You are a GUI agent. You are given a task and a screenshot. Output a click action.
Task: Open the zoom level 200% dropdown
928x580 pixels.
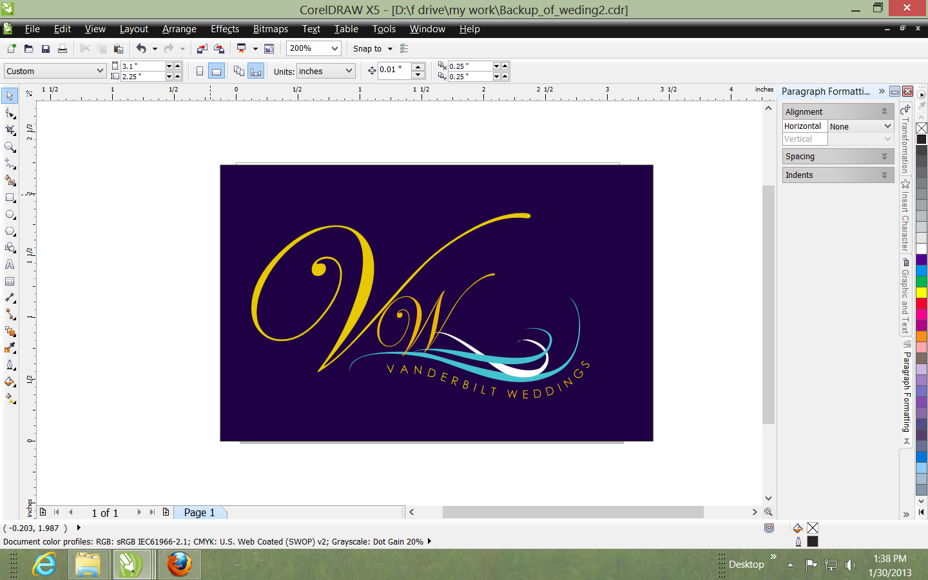334,48
